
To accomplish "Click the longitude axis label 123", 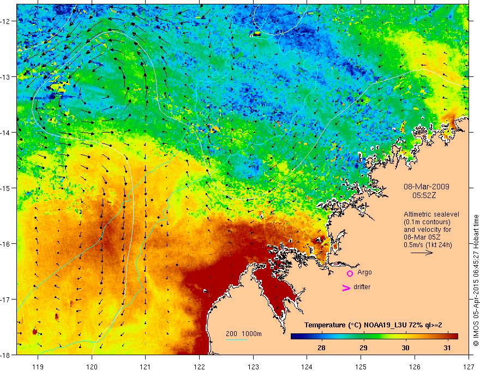I will coord(253,367).
